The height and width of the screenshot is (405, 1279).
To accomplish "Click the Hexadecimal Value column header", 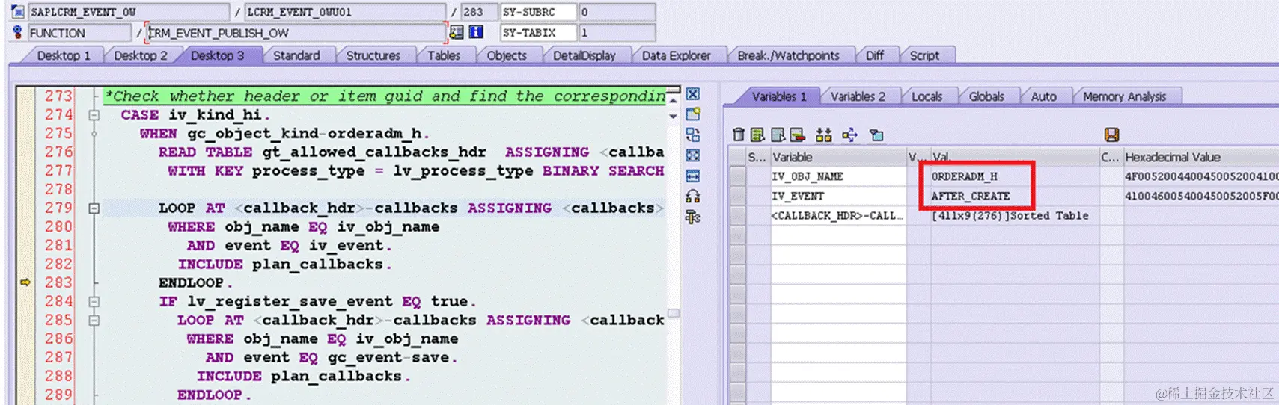I will coord(1200,157).
